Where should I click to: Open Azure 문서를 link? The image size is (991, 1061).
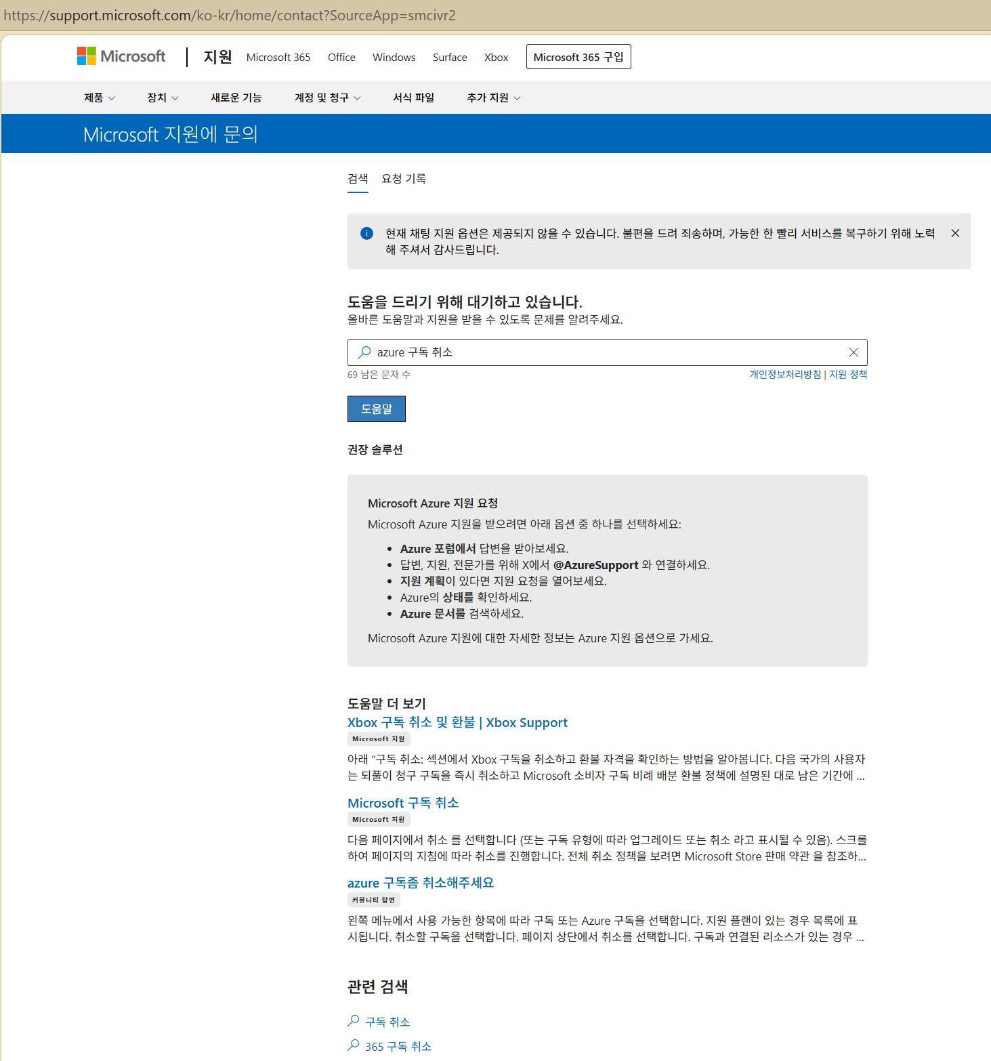[433, 613]
